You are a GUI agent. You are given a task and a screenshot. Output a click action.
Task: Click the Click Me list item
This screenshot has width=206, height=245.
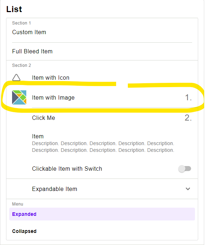pos(102,118)
